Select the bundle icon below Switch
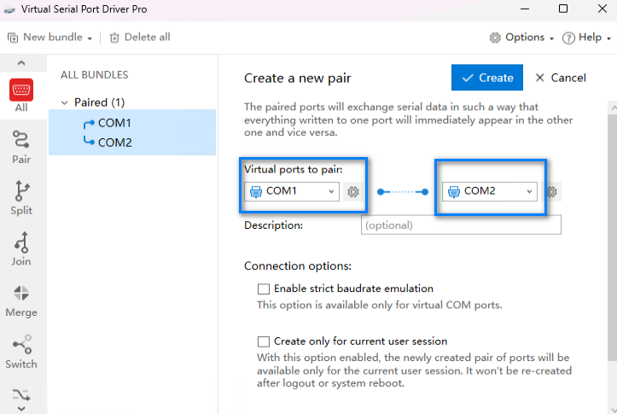 coord(21,394)
